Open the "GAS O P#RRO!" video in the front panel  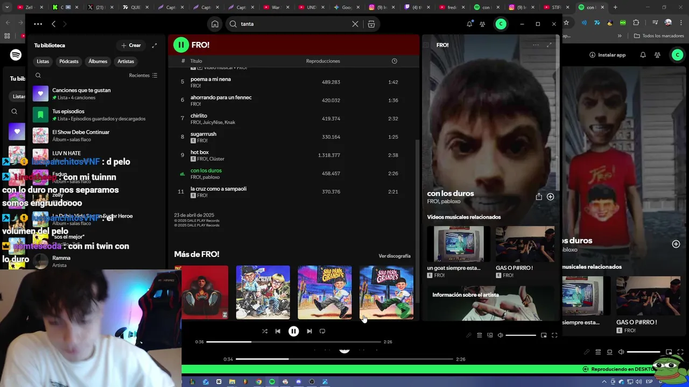(x=525, y=252)
